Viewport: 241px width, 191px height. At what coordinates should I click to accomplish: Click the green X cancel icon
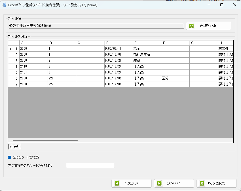click(202, 183)
